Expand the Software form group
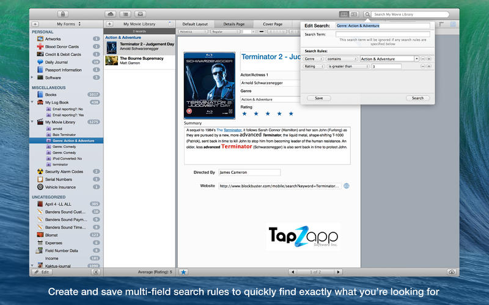 pos(32,77)
